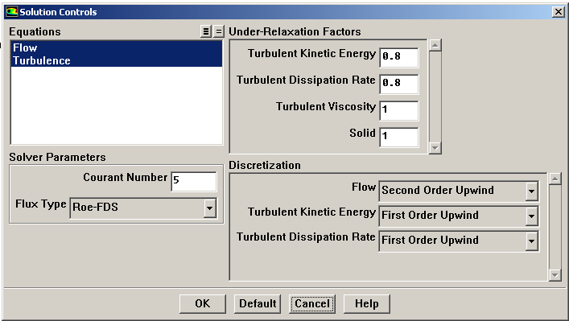Click the Help button
The width and height of the screenshot is (569, 321).
coord(366,303)
